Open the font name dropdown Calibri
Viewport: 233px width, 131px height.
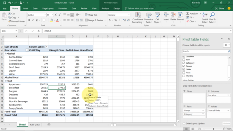(x=45, y=15)
